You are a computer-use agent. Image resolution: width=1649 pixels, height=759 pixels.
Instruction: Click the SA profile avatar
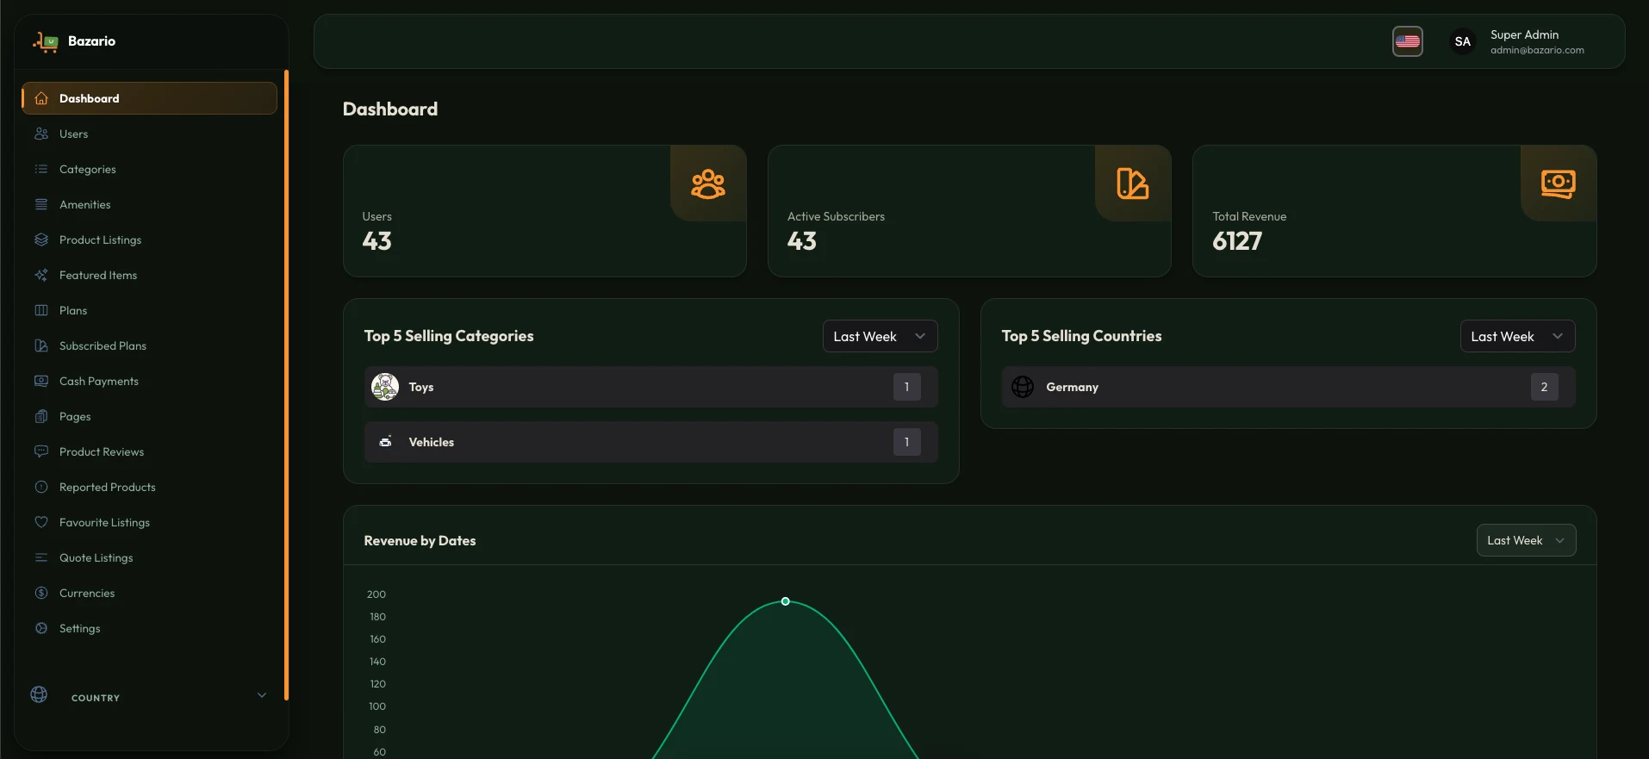coord(1463,41)
